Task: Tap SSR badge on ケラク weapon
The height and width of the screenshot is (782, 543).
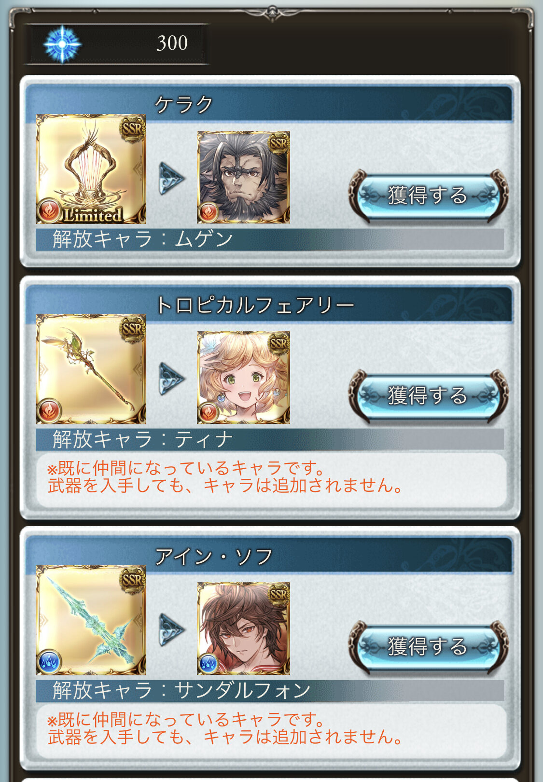Action: [132, 128]
